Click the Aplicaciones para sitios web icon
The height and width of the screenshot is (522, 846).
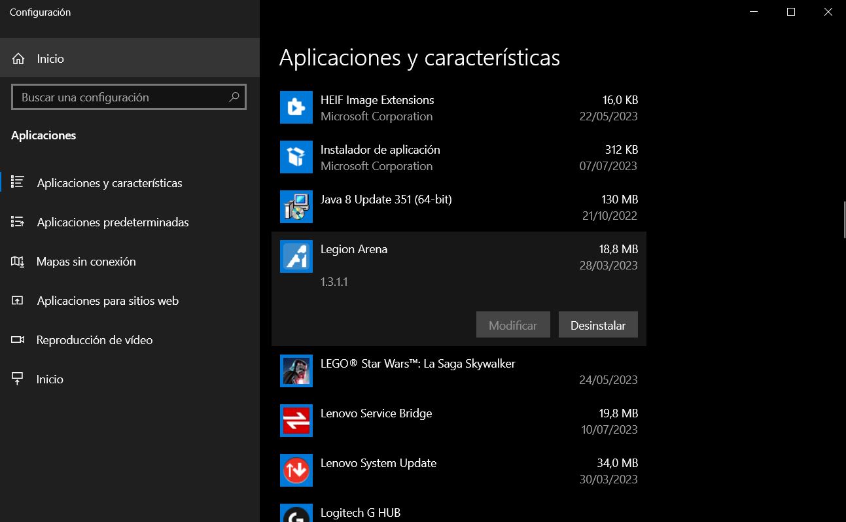[x=18, y=301]
